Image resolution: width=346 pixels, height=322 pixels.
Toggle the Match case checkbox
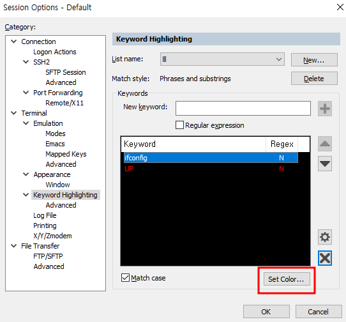coord(125,278)
